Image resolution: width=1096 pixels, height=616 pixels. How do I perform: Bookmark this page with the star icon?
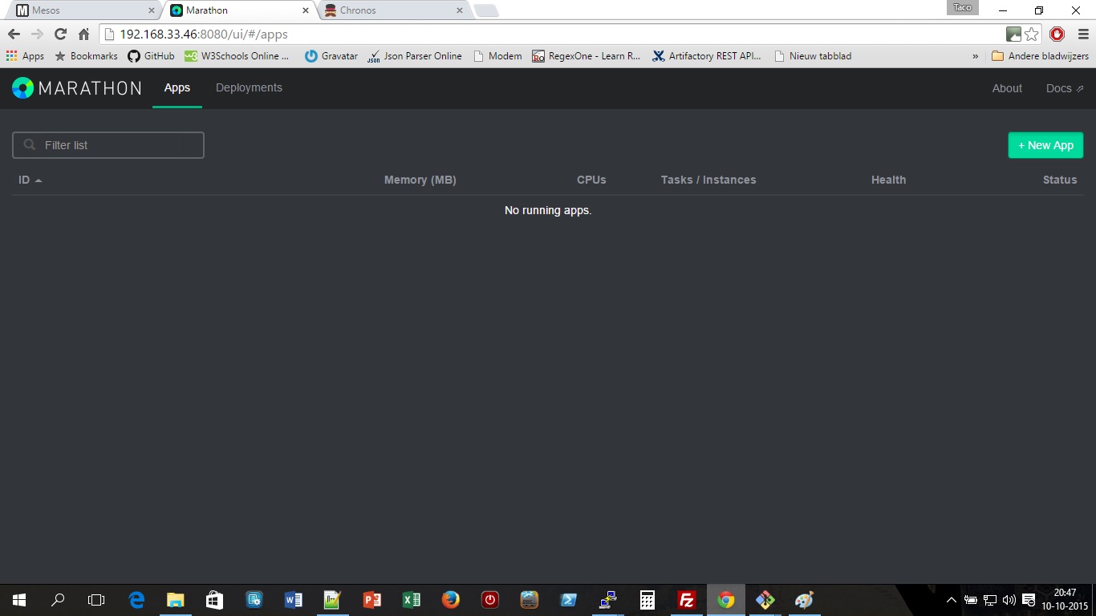point(1032,34)
